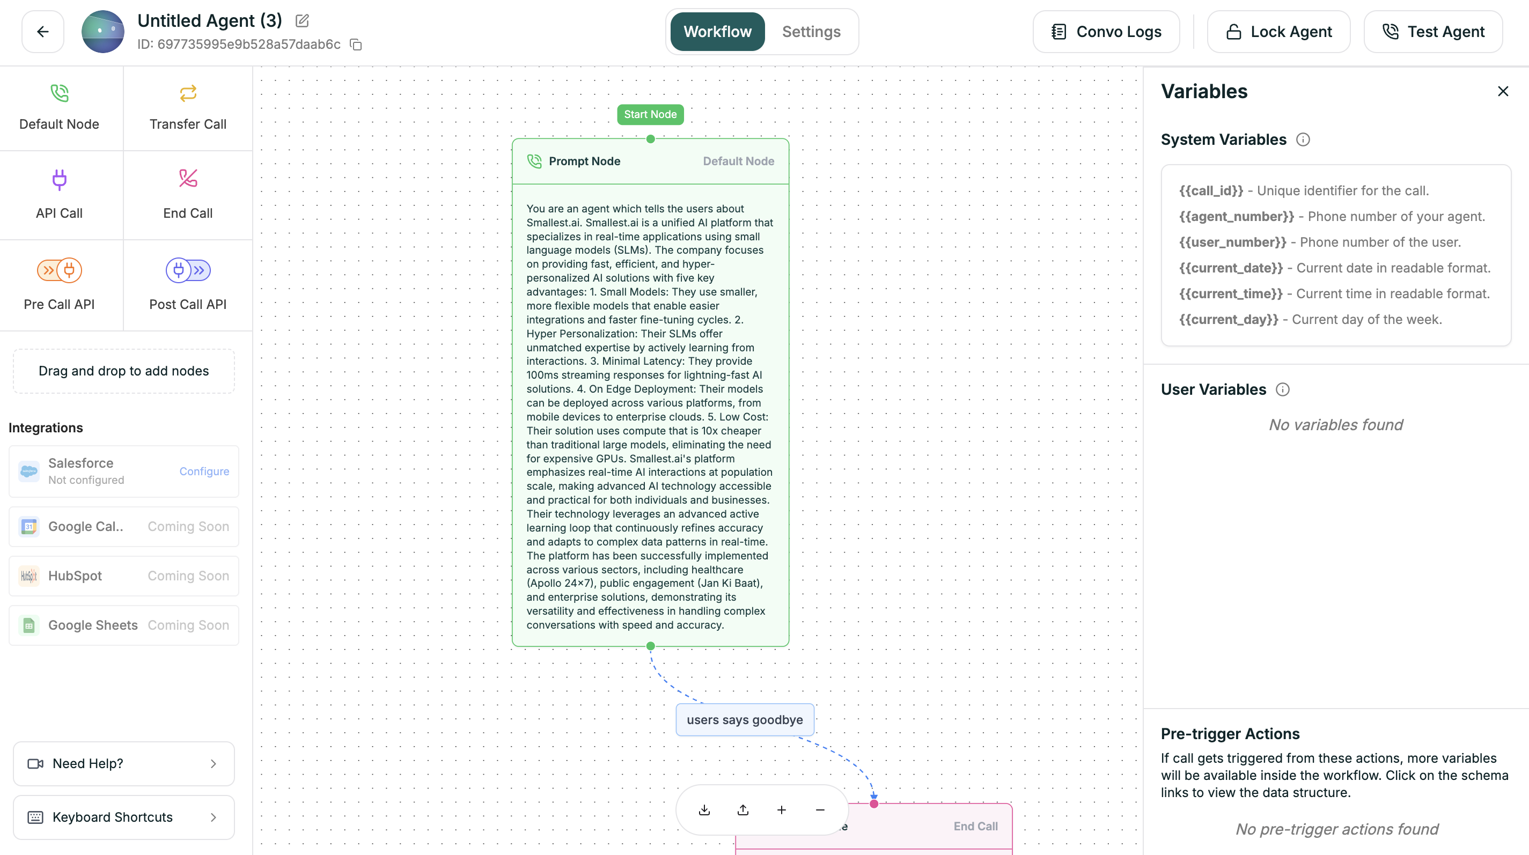Click the download workflow icon
This screenshot has width=1529, height=855.
coord(704,810)
